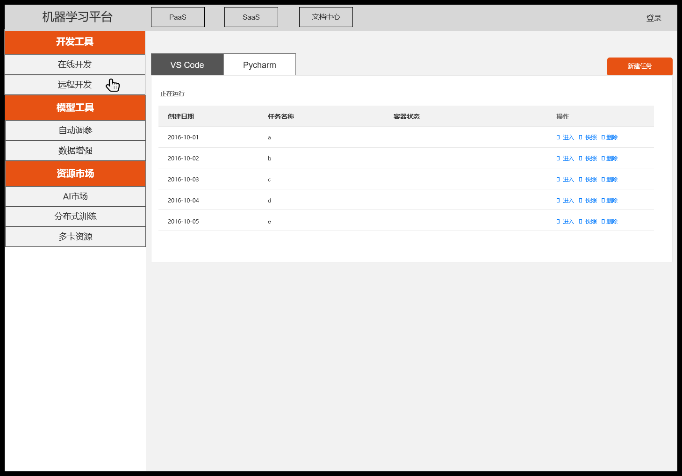This screenshot has width=682, height=476.
Task: Click the 操作 column header
Action: (563, 116)
